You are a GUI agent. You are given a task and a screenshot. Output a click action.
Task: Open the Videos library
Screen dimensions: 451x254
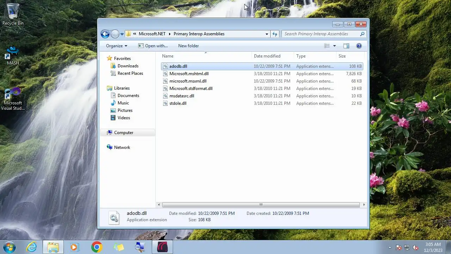(124, 118)
